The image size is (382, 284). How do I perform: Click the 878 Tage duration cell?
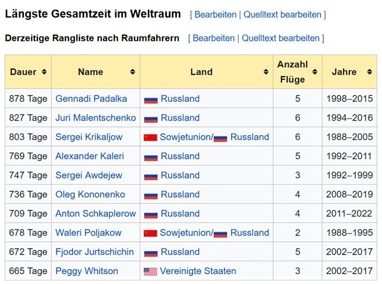[28, 99]
